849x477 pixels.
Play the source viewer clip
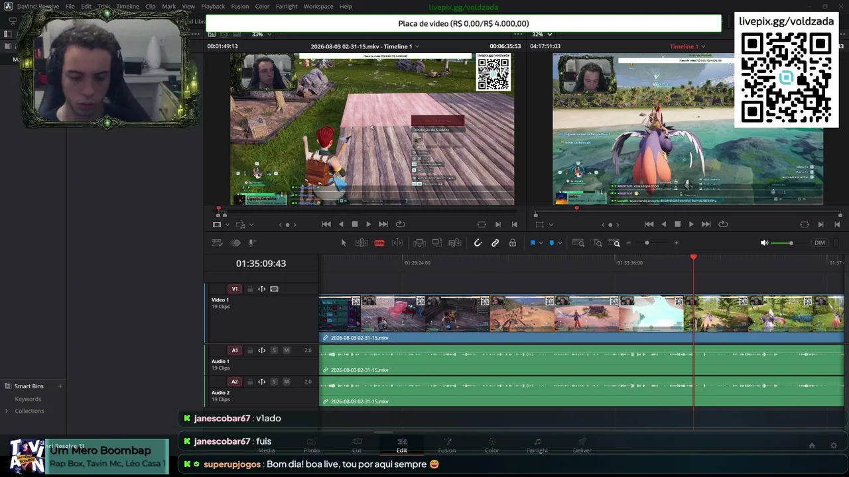[x=369, y=225]
